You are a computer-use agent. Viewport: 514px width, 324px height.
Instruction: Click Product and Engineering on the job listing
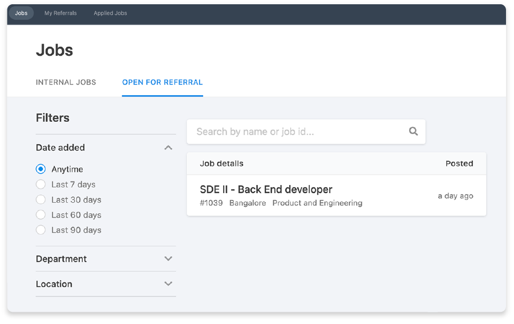click(x=317, y=203)
